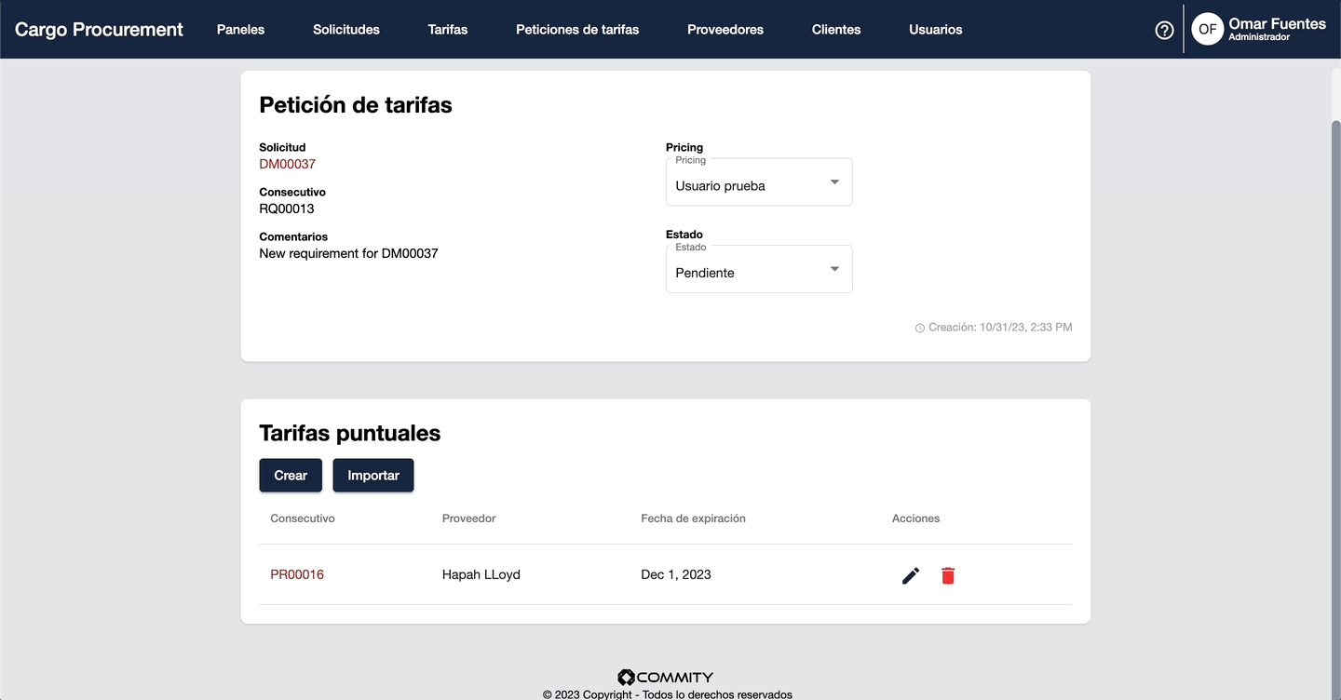The width and height of the screenshot is (1341, 700).
Task: Open the PR00016 tarifa link
Action: [297, 574]
